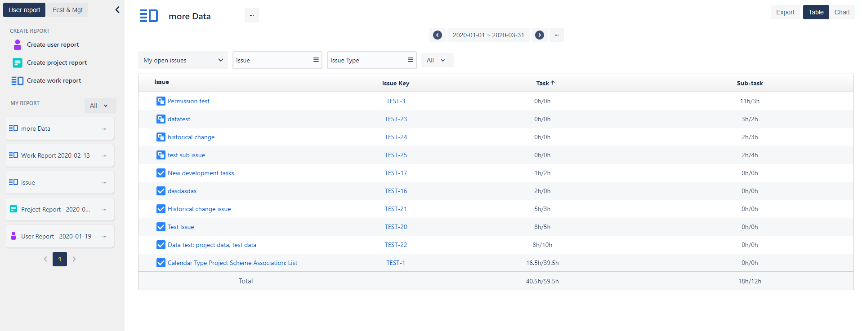Go to previous date range
Screen dimensions: 862x331
(437, 35)
